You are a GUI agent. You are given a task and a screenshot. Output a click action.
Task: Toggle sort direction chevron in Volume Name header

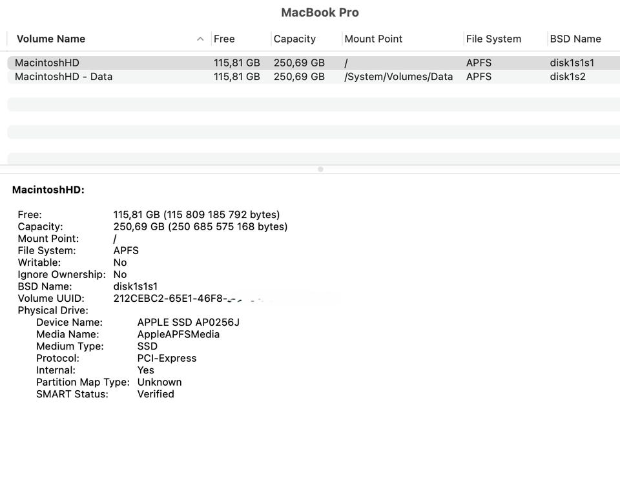(200, 39)
